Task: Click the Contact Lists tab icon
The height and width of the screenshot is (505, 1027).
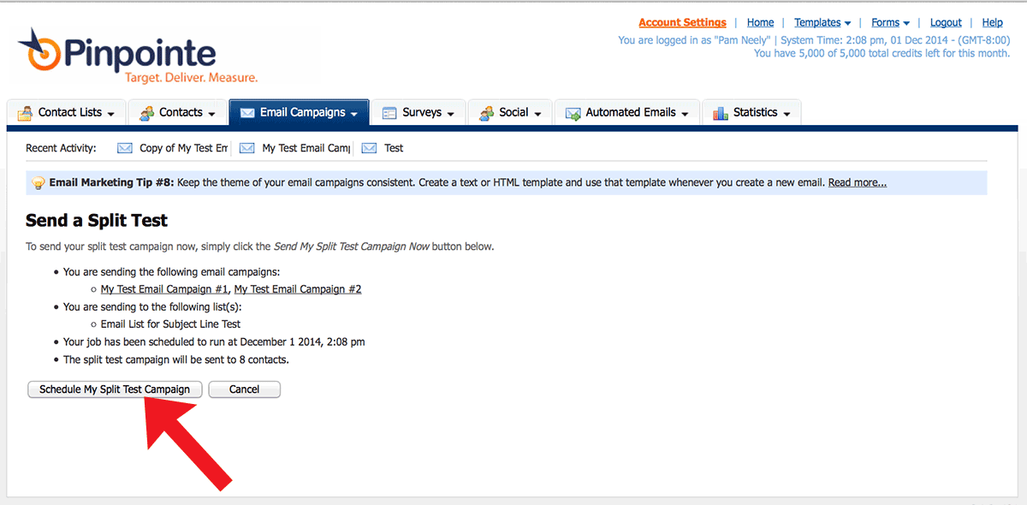Action: (x=25, y=113)
